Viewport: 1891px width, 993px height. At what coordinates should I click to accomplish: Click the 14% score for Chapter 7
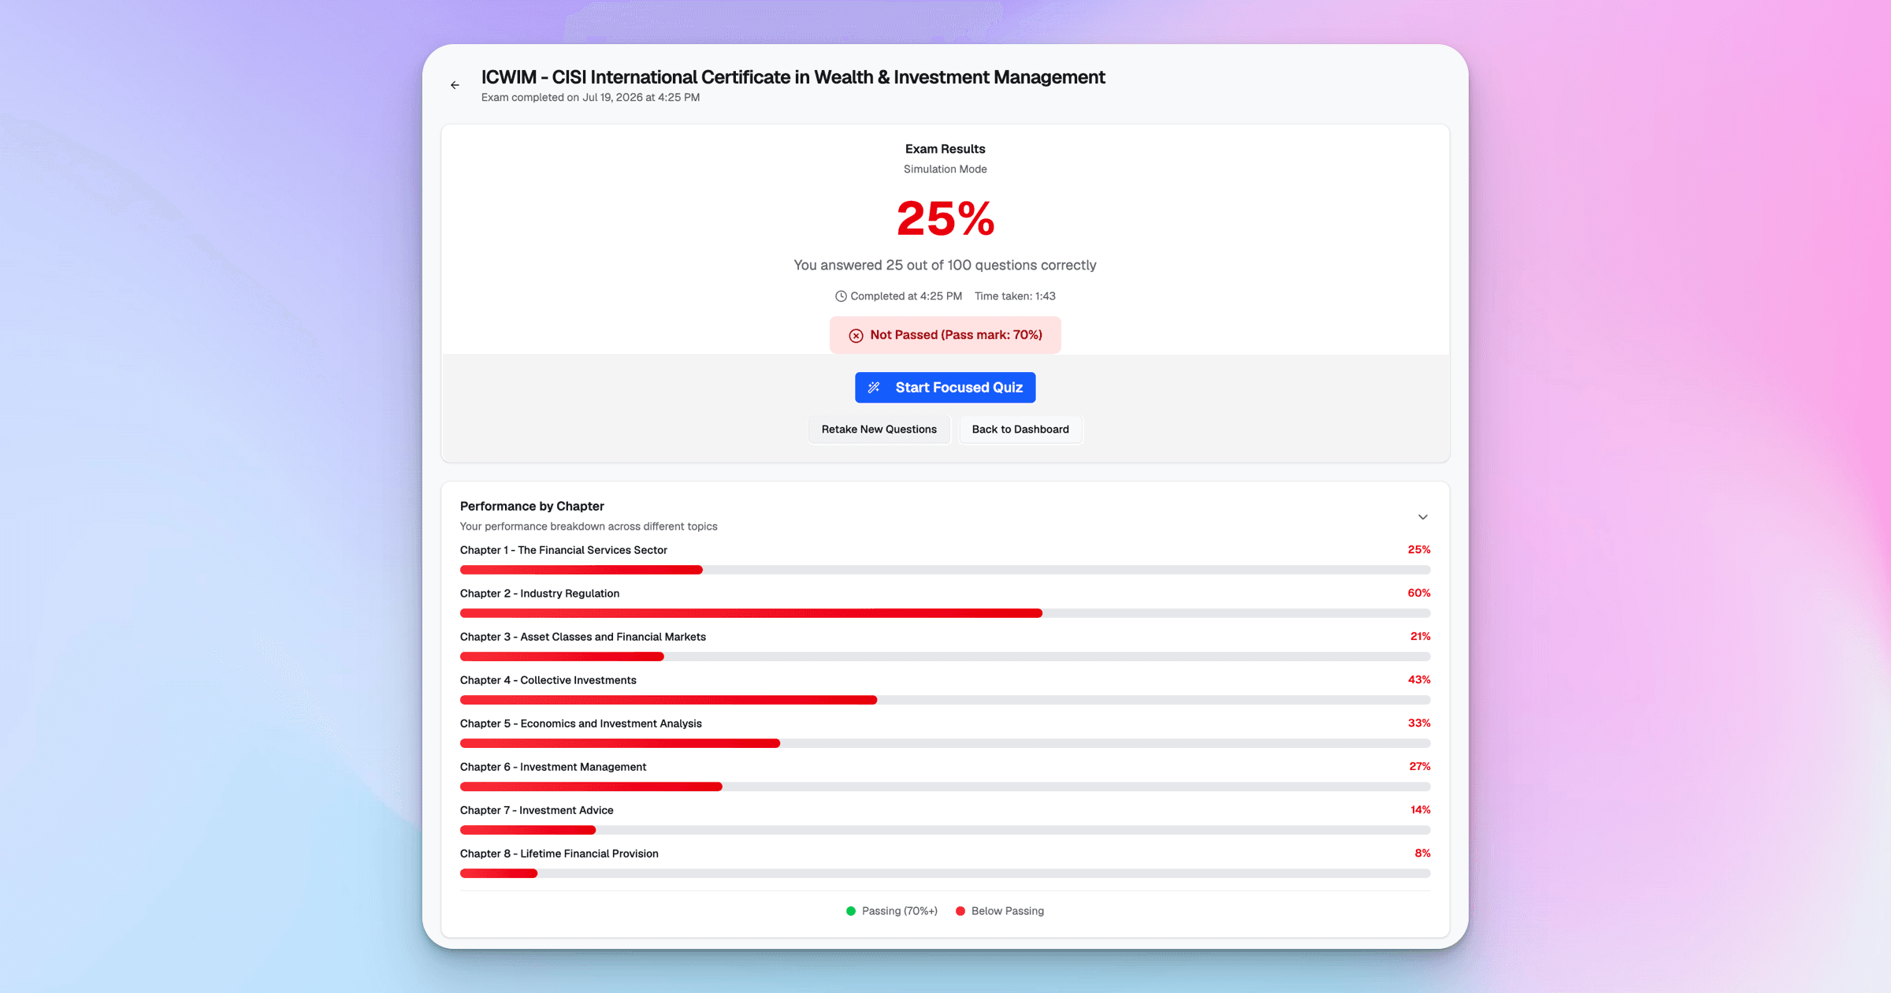coord(1421,810)
